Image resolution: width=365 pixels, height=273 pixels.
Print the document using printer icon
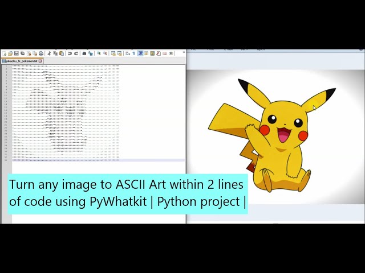coord(41,53)
